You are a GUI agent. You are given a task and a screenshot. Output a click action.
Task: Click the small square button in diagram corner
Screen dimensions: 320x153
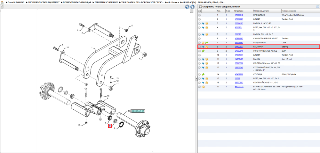click(x=191, y=11)
